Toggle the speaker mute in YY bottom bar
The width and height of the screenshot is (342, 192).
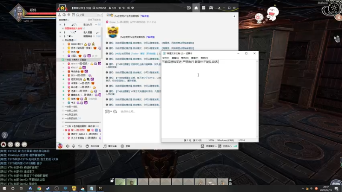[x=68, y=146]
